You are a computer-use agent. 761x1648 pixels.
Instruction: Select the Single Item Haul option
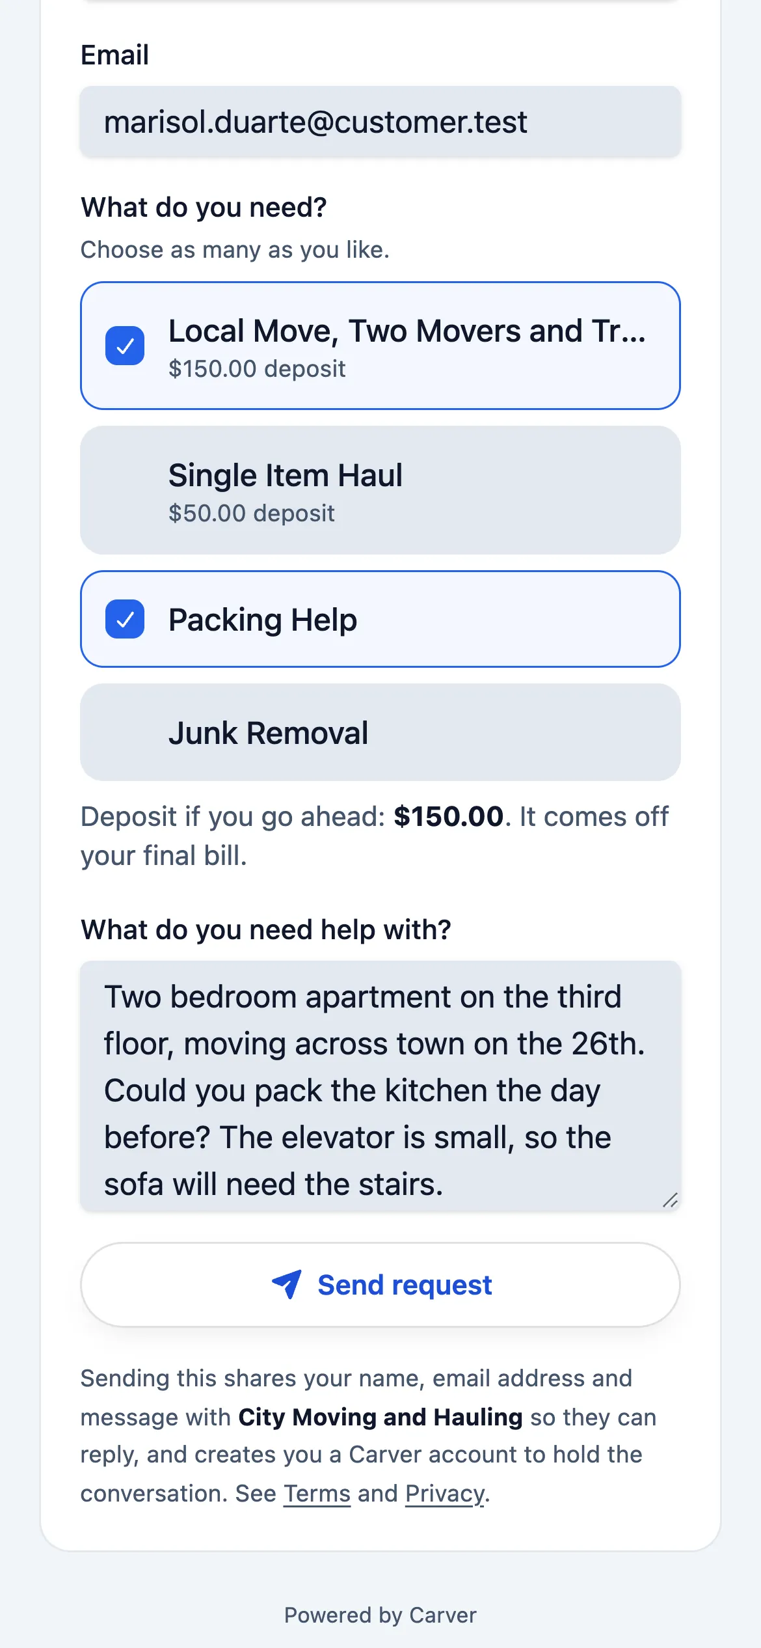380,490
